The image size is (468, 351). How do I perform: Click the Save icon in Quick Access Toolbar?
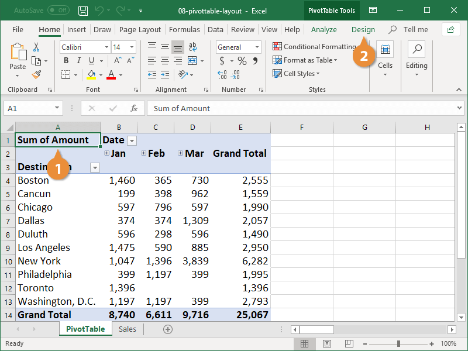pos(82,11)
